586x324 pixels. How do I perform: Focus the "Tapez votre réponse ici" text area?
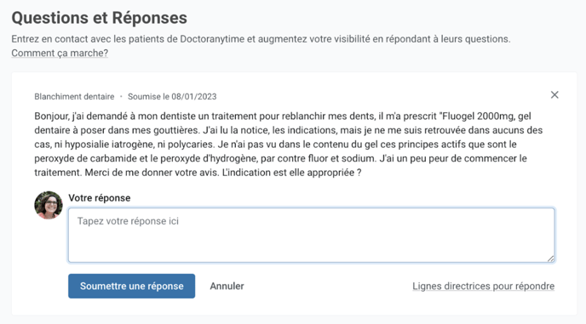[x=312, y=236]
